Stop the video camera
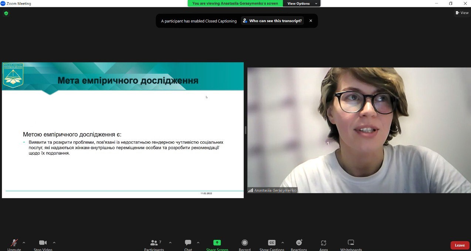 click(x=43, y=244)
